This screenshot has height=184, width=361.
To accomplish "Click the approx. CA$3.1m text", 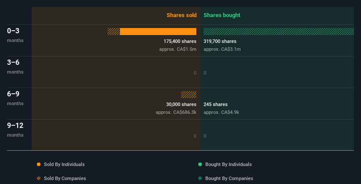I will [222, 49].
